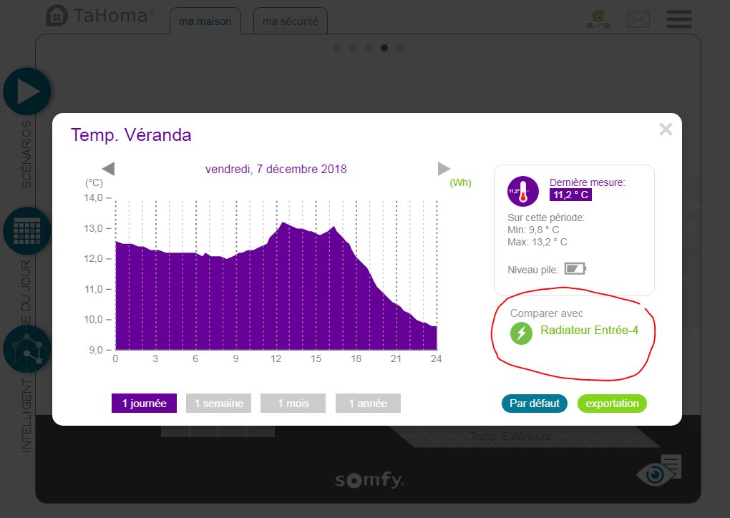Click the Par défaut button
The image size is (730, 518).
click(x=534, y=404)
